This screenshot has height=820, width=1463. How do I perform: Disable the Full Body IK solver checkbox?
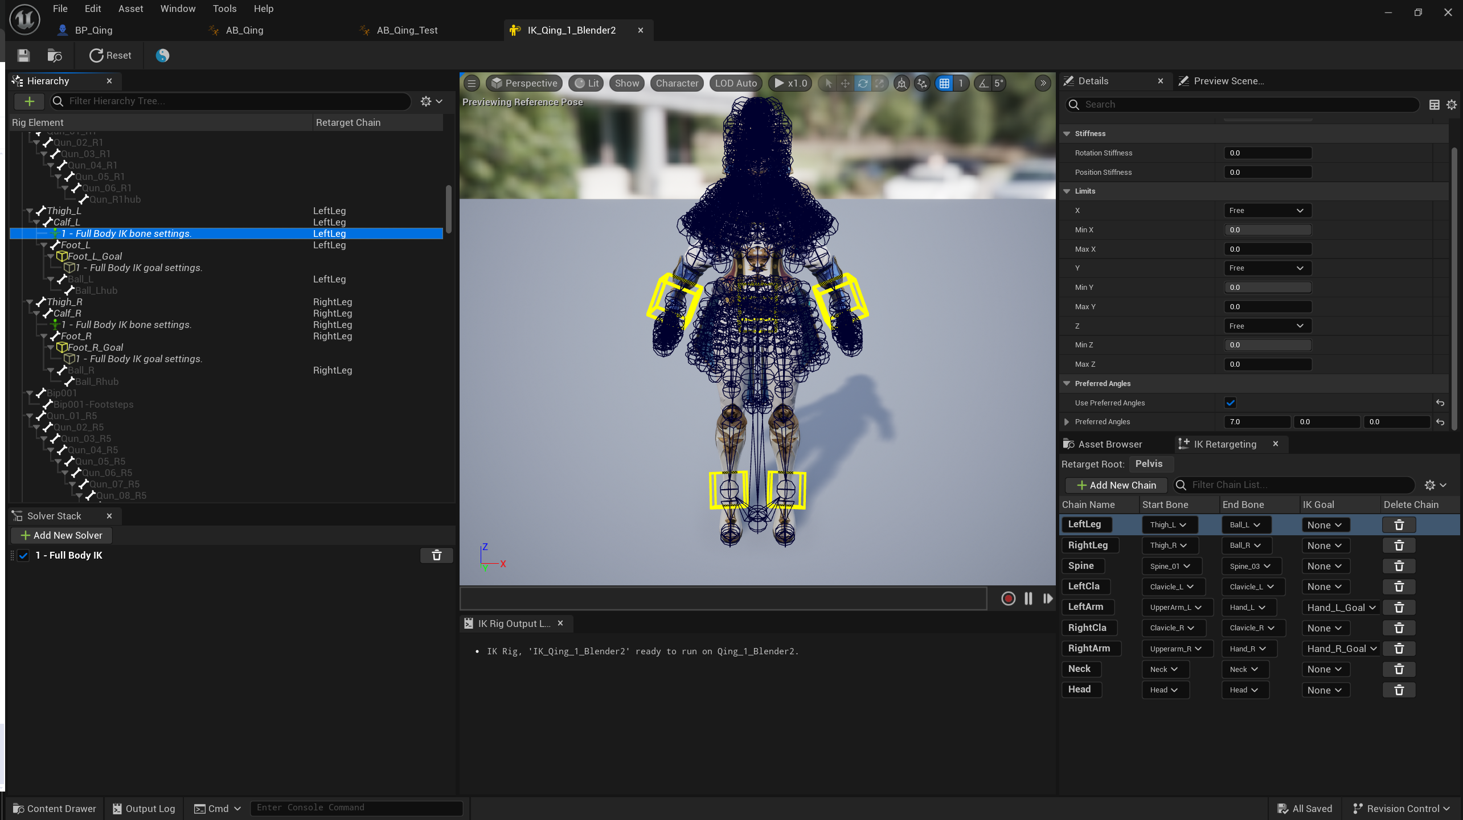[23, 555]
